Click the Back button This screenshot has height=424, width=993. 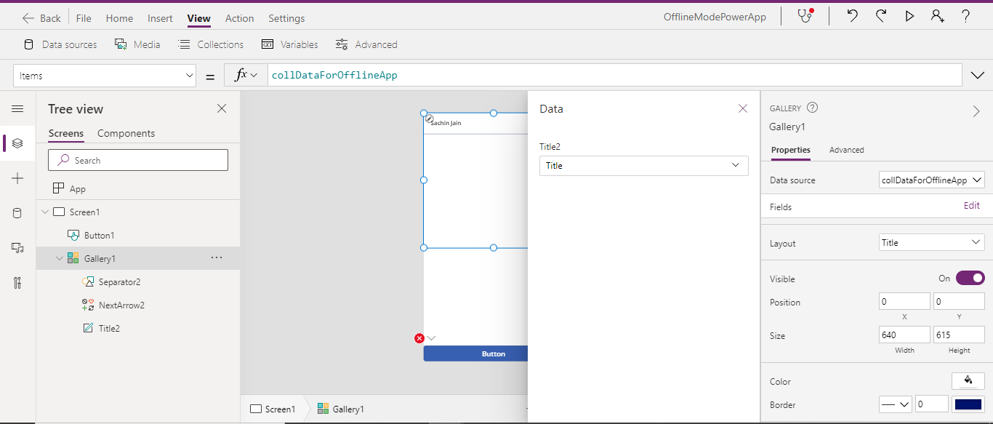click(x=41, y=17)
